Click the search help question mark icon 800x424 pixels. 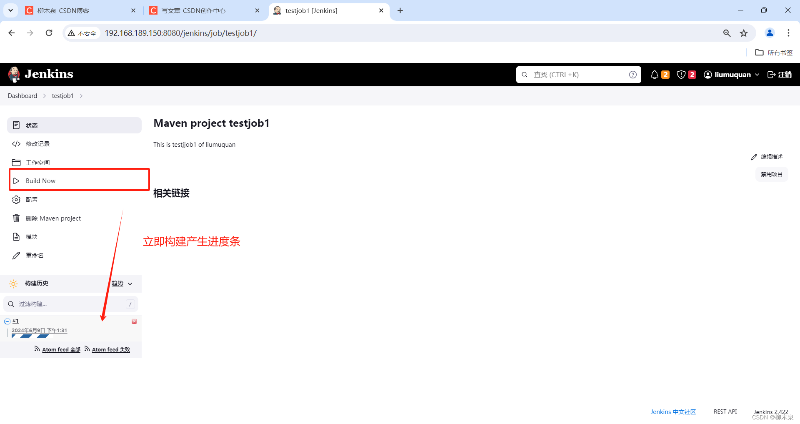[x=632, y=75]
